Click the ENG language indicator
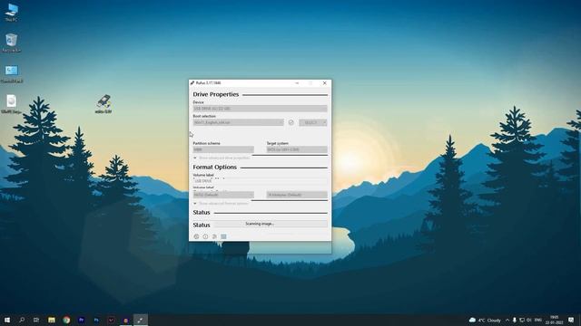This screenshot has height=326, width=581. (538, 320)
